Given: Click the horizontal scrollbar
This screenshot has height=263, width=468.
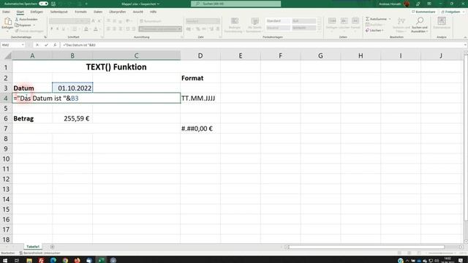Looking at the screenshot, I should 366,247.
